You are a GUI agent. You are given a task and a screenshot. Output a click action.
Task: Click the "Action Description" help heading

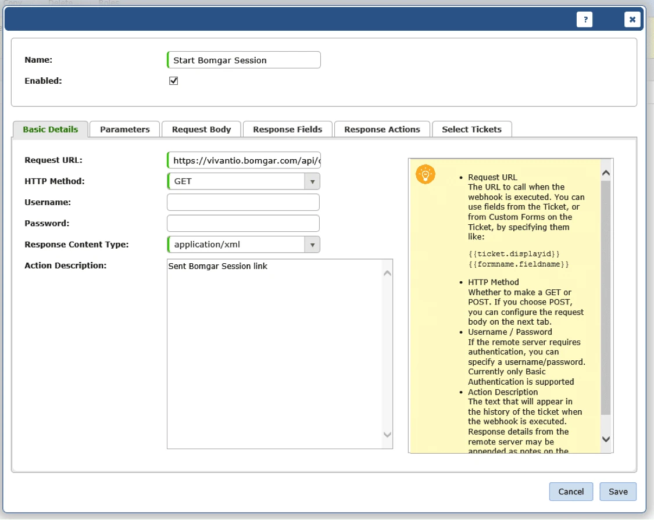(x=503, y=392)
